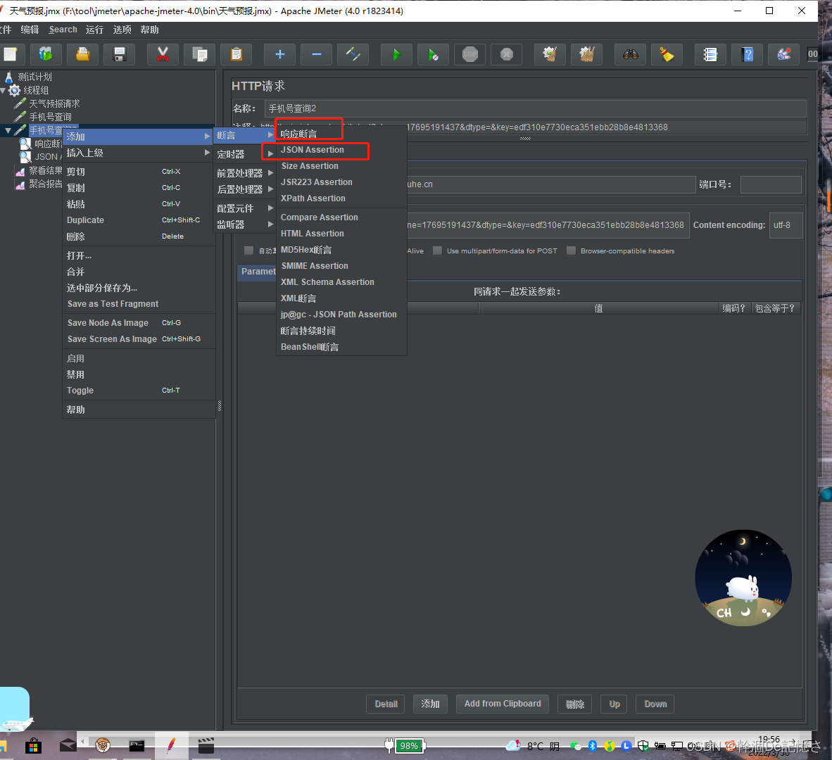Click the Down button
This screenshot has height=760, width=832.
(x=655, y=704)
